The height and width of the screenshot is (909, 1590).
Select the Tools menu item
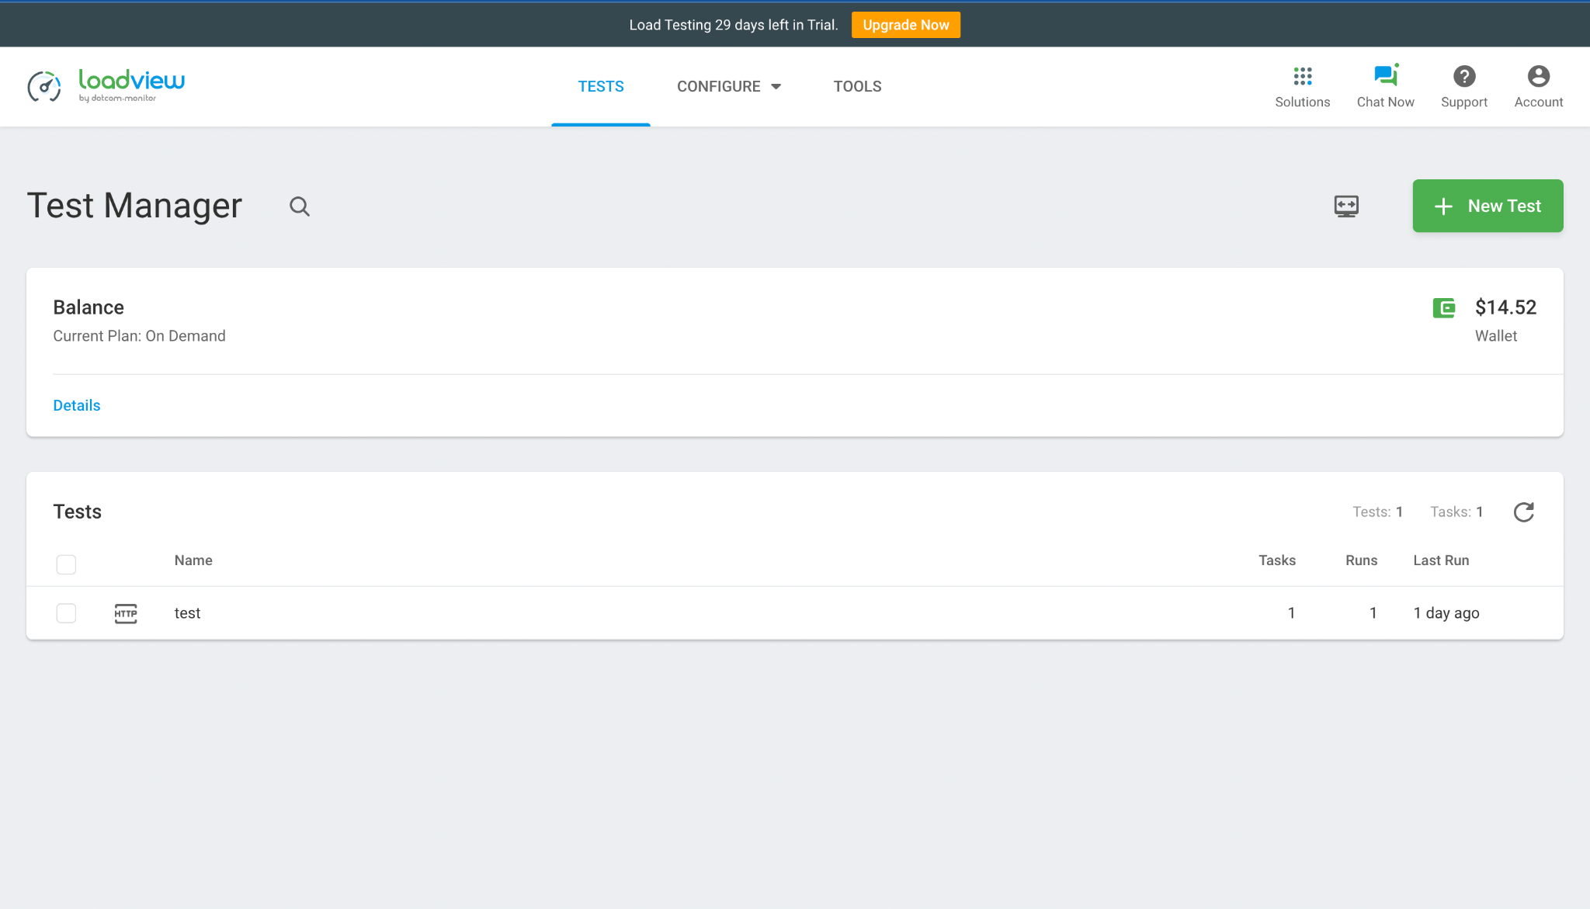click(x=856, y=86)
